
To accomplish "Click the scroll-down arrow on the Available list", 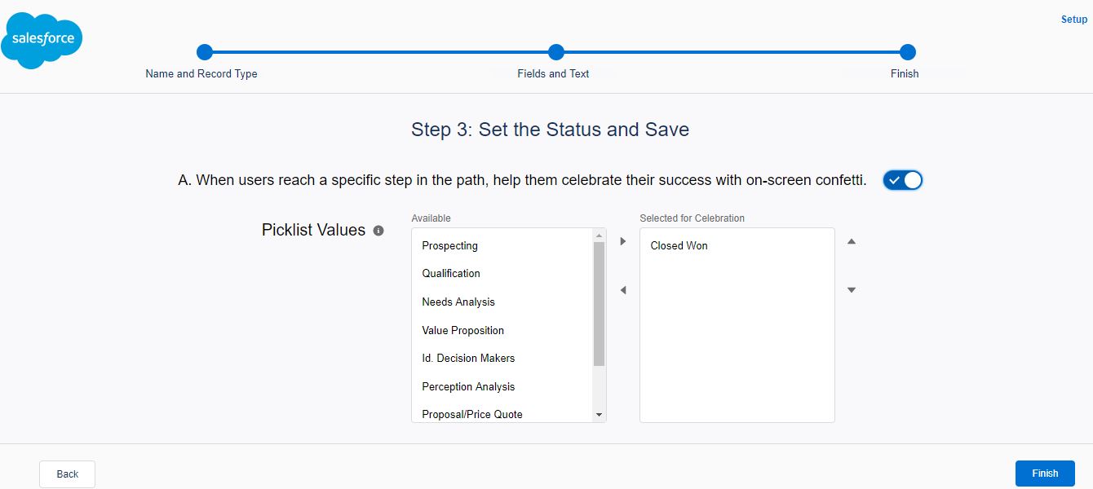I will point(599,414).
